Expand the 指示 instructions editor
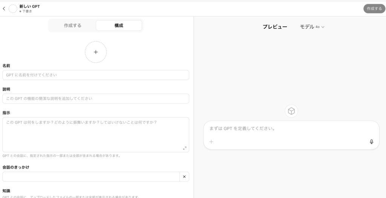386x198 pixels. pyautogui.click(x=185, y=148)
